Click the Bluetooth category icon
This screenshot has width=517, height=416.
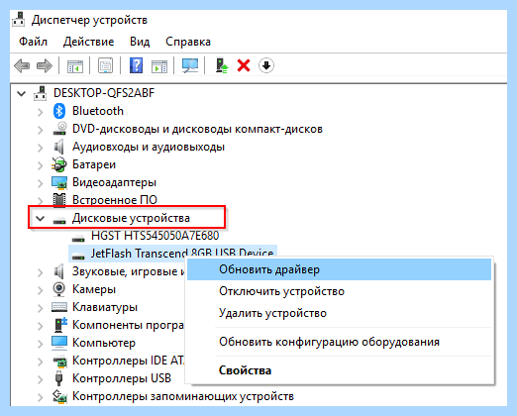(59, 111)
